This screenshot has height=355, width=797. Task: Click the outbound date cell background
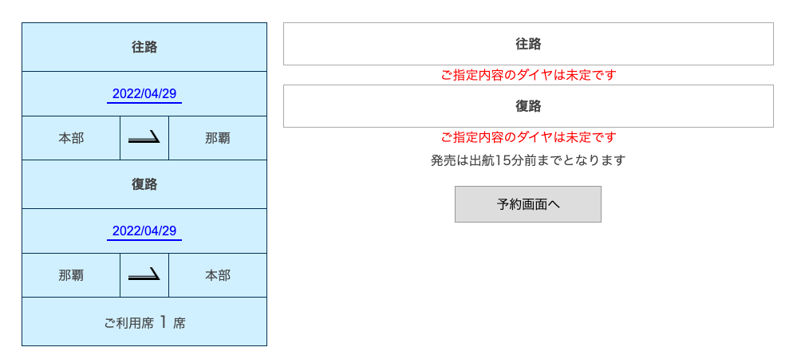coord(144,94)
